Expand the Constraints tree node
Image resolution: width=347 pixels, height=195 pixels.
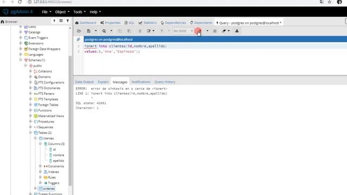(40, 166)
